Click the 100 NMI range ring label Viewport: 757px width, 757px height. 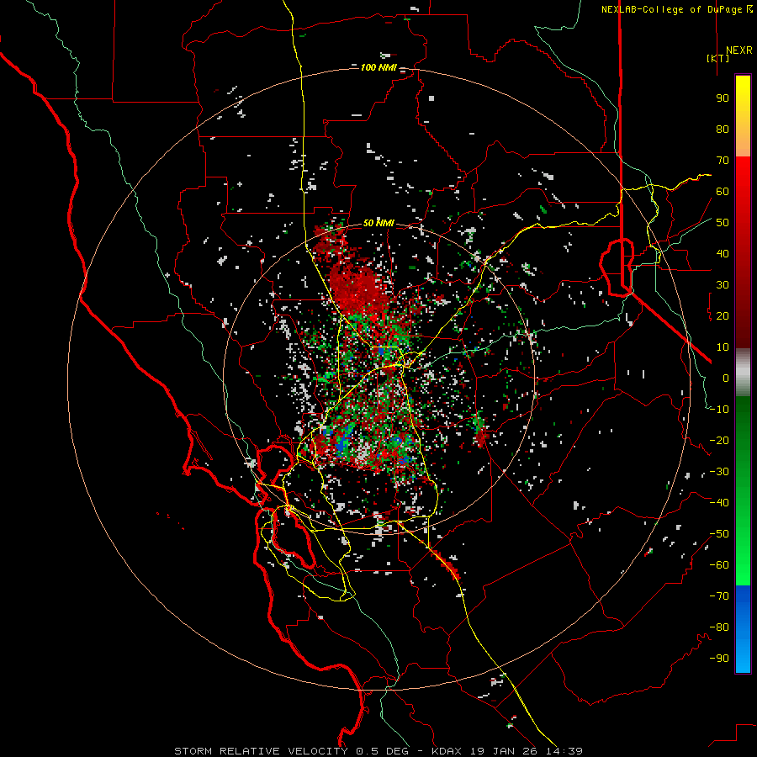pyautogui.click(x=378, y=67)
